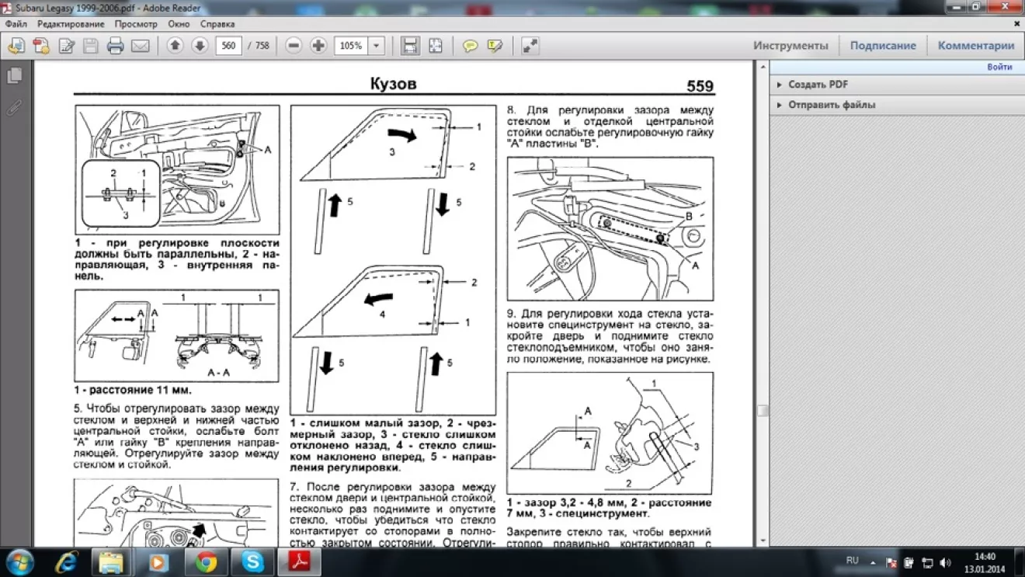Screen dimensions: 1025x577
Task: Go to next page arrow
Action: 200,46
